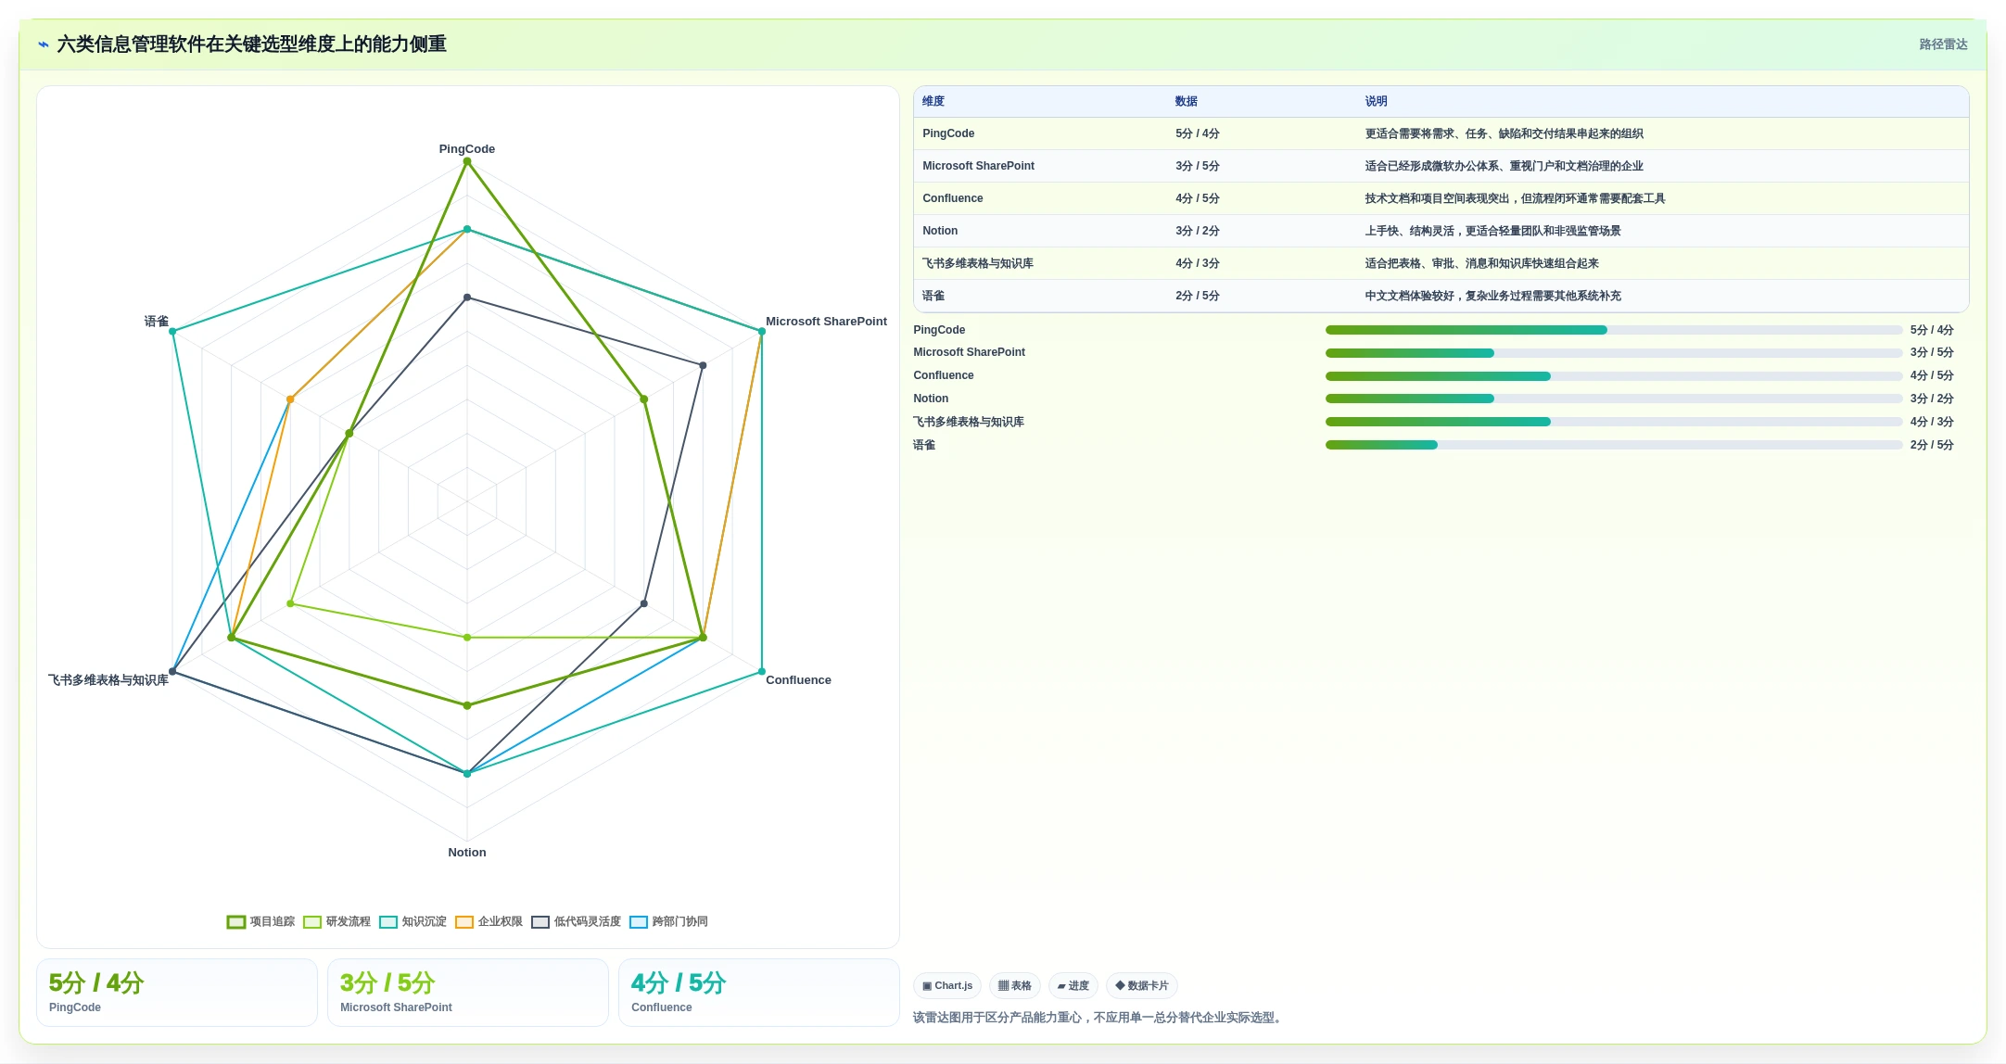Click the Chart.js tag chip
The height and width of the screenshot is (1064, 2006).
[x=947, y=986]
